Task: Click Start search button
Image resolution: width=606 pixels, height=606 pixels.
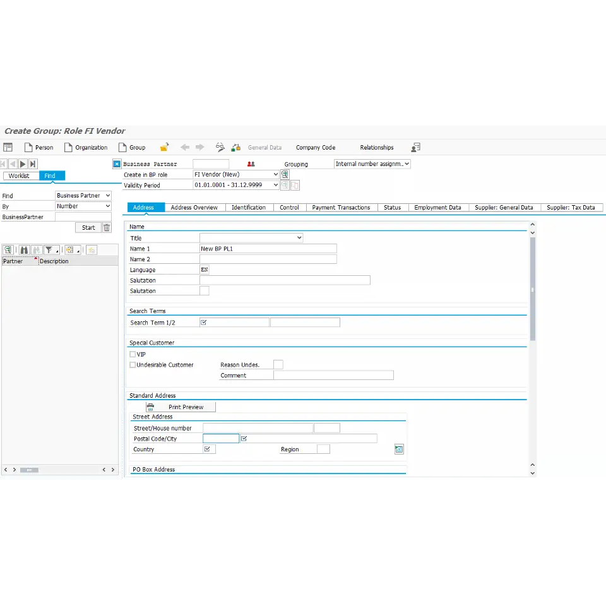Action: (x=88, y=228)
